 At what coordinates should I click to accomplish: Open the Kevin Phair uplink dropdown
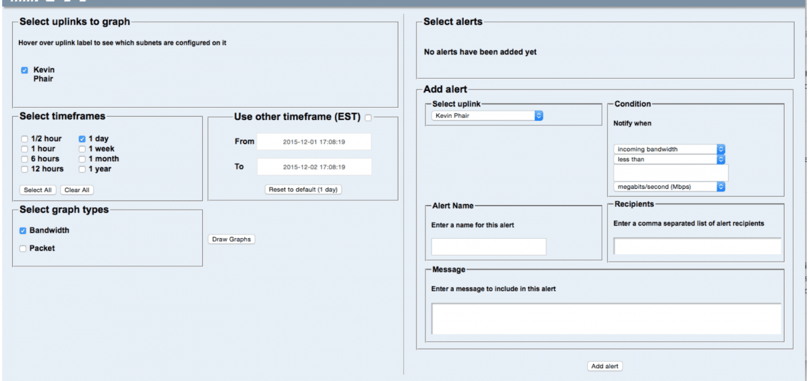(487, 116)
